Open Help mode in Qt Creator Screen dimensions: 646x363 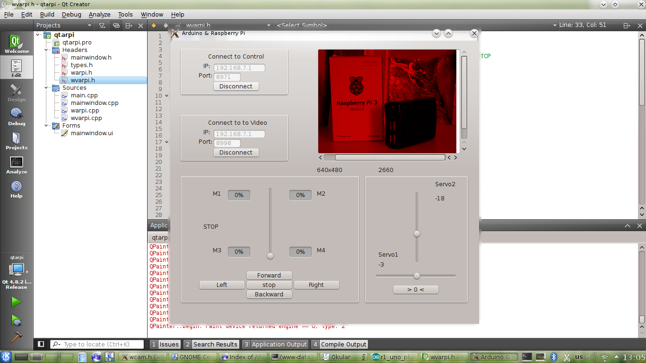pyautogui.click(x=17, y=189)
